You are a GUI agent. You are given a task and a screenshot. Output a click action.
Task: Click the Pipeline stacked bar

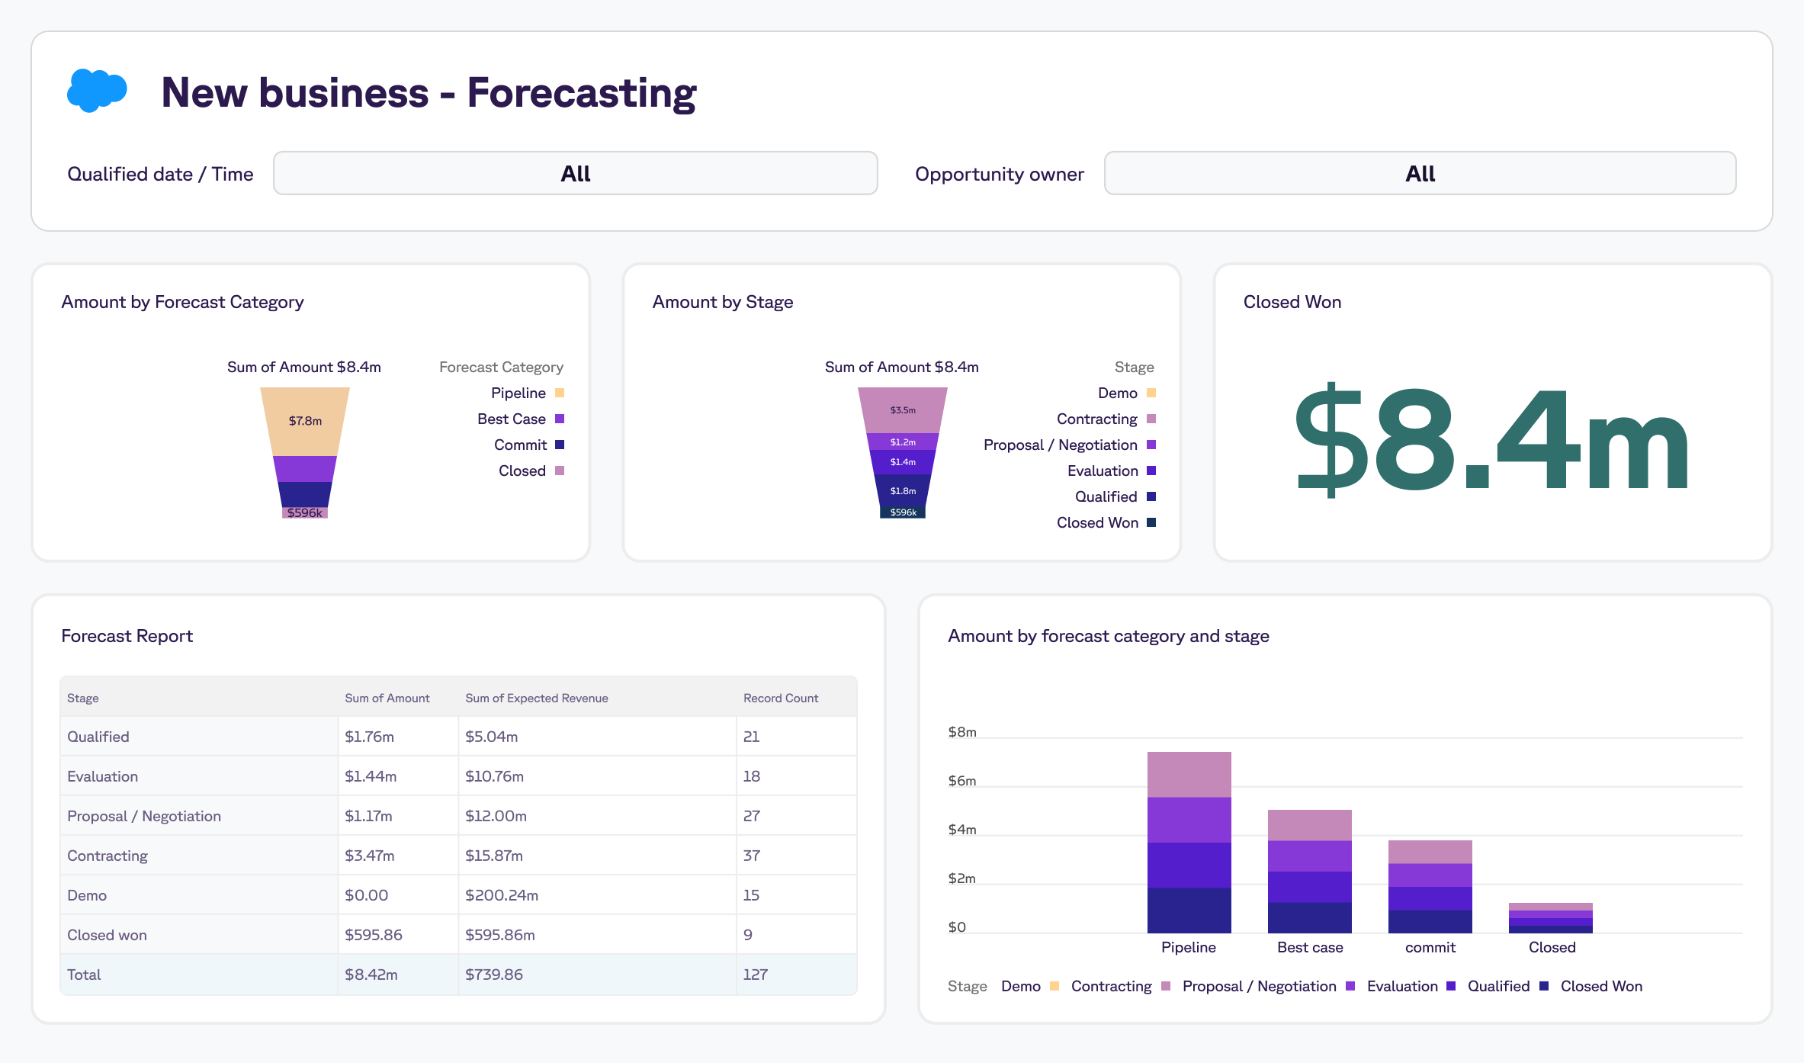(1189, 842)
